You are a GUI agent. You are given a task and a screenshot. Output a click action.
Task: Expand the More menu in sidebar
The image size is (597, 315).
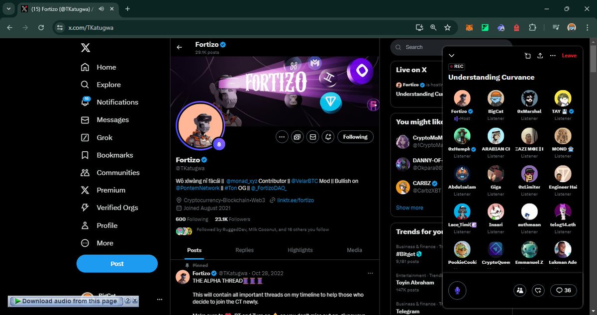(x=98, y=243)
